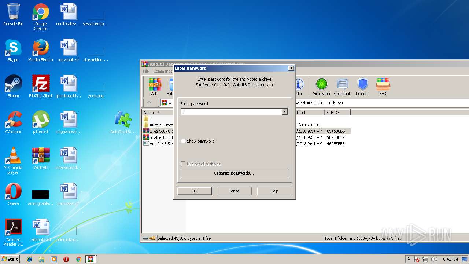
Task: Select the Google Chrome desktop shortcut
Action: pos(41,17)
